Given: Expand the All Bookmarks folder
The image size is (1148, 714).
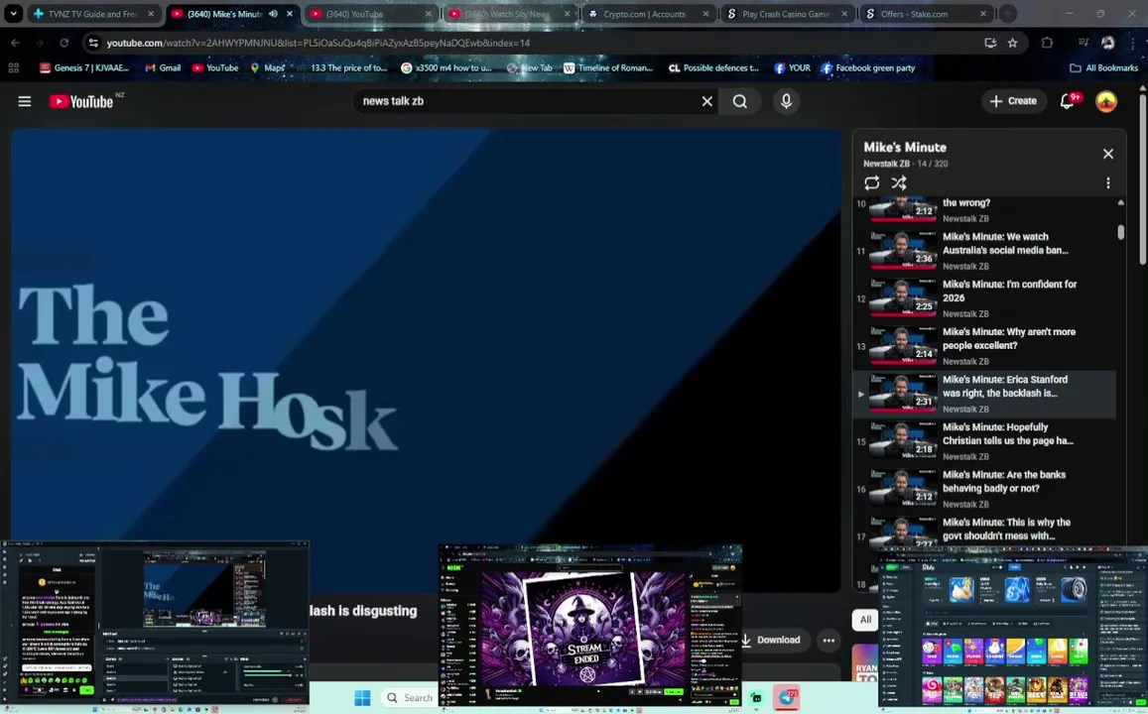Looking at the screenshot, I should click(x=1103, y=68).
